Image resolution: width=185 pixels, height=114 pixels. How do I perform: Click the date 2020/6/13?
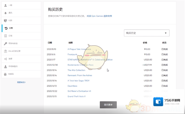click(x=52, y=86)
